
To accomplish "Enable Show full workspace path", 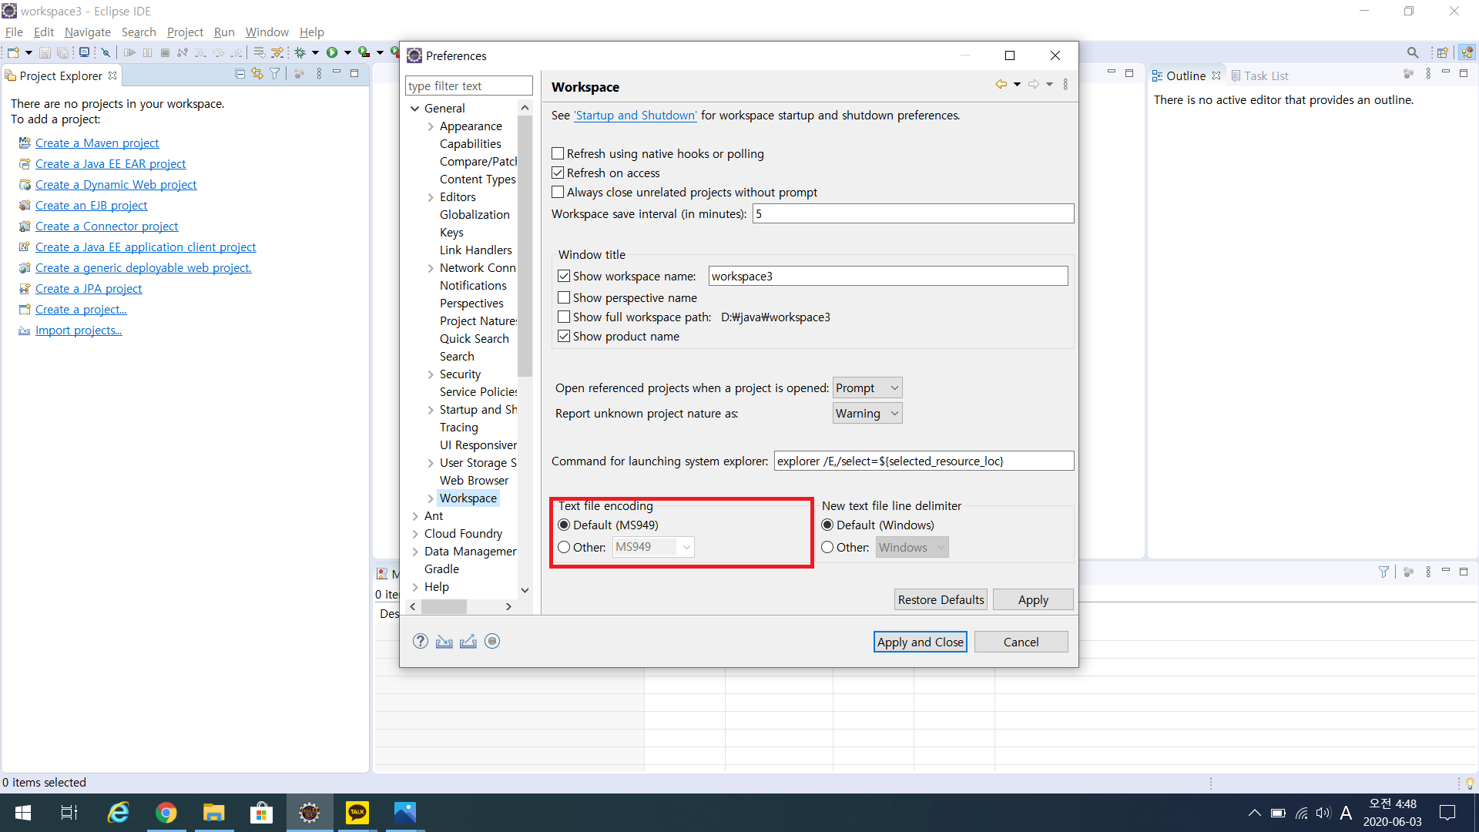I will point(564,317).
